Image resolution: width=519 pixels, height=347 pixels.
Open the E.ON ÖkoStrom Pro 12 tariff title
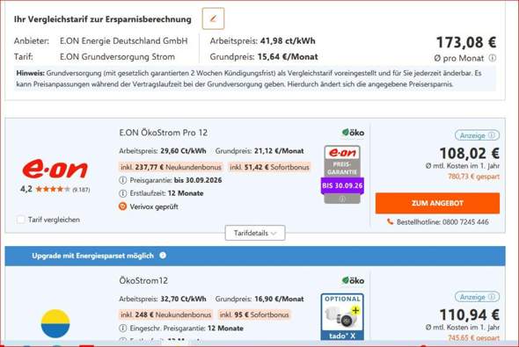click(164, 133)
